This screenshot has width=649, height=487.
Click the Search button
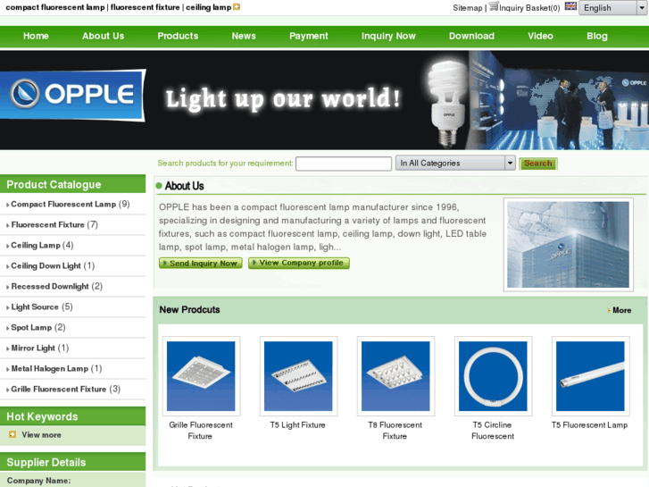pos(538,164)
